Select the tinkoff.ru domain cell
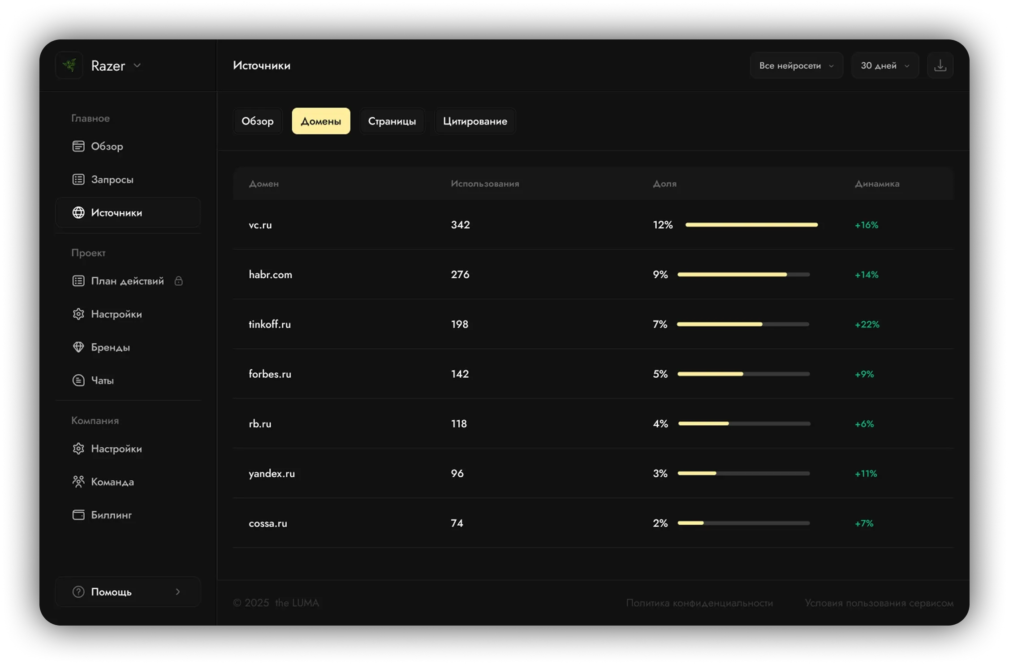 (x=270, y=324)
